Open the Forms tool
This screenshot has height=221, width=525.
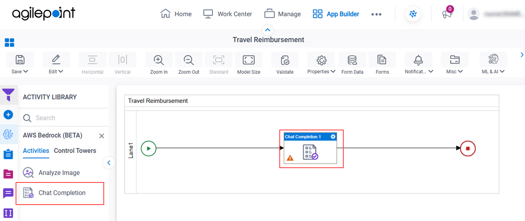click(382, 63)
